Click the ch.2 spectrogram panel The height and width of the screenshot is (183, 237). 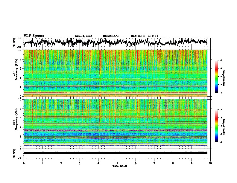[x=116, y=123]
